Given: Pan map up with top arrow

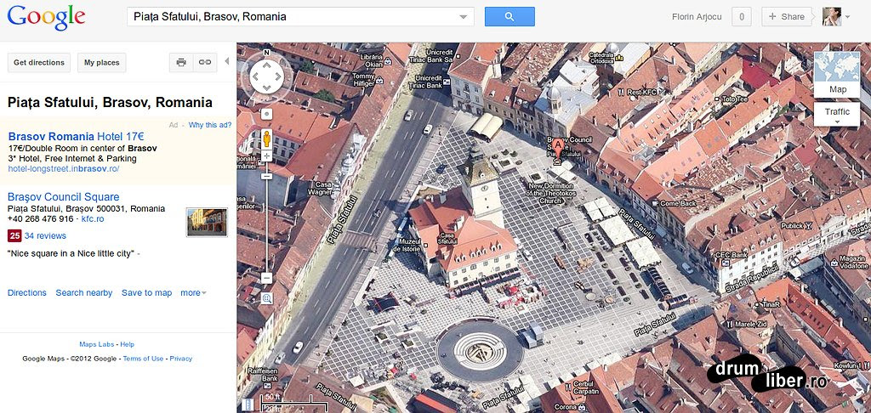Looking at the screenshot, I should [x=266, y=66].
